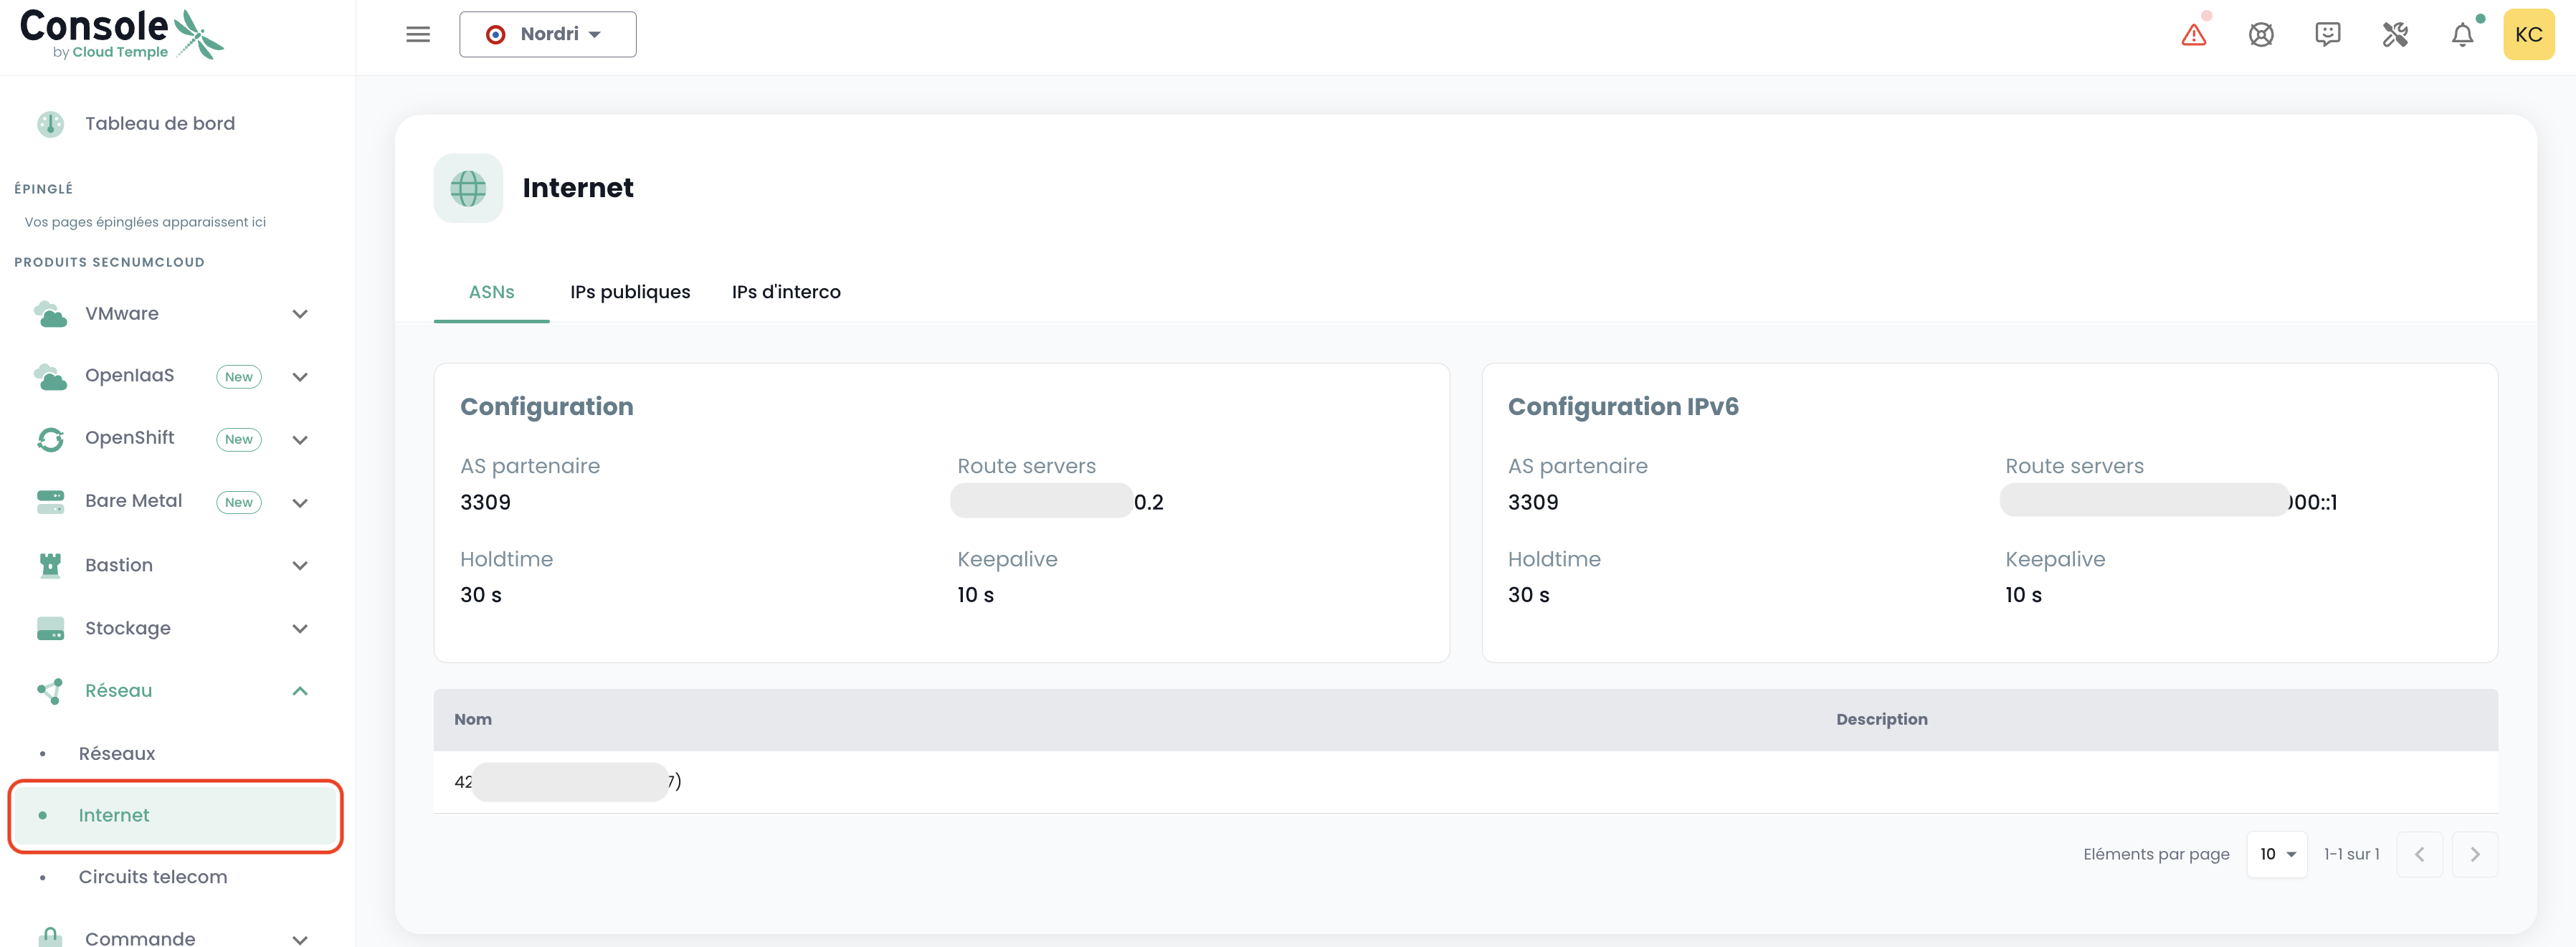Toggle the hamburger sidebar menu
2576x947 pixels.
click(x=418, y=35)
